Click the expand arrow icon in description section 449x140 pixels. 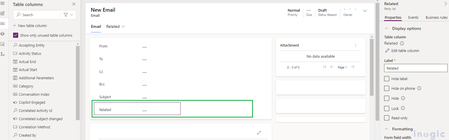click(259, 133)
